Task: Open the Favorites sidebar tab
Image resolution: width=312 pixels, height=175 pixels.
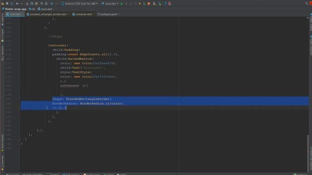Action: click(2, 163)
